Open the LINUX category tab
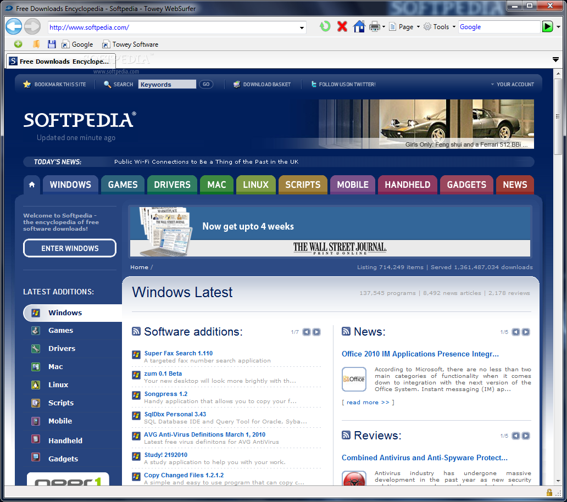 pos(256,185)
